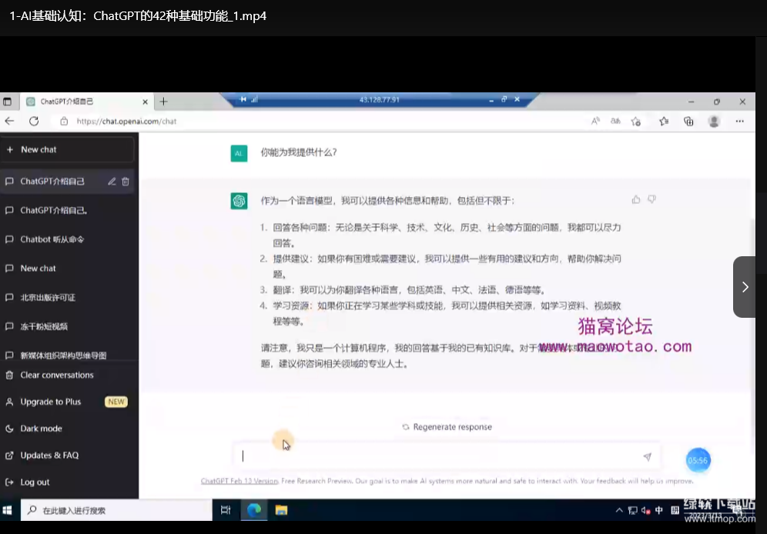
Task: Click the send message paper plane icon
Action: tap(647, 456)
